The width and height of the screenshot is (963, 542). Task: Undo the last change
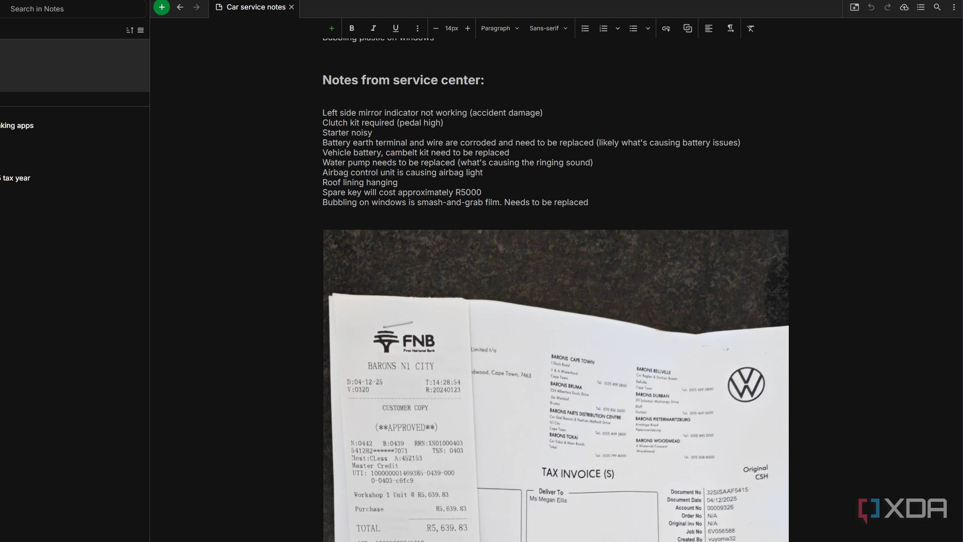tap(871, 7)
